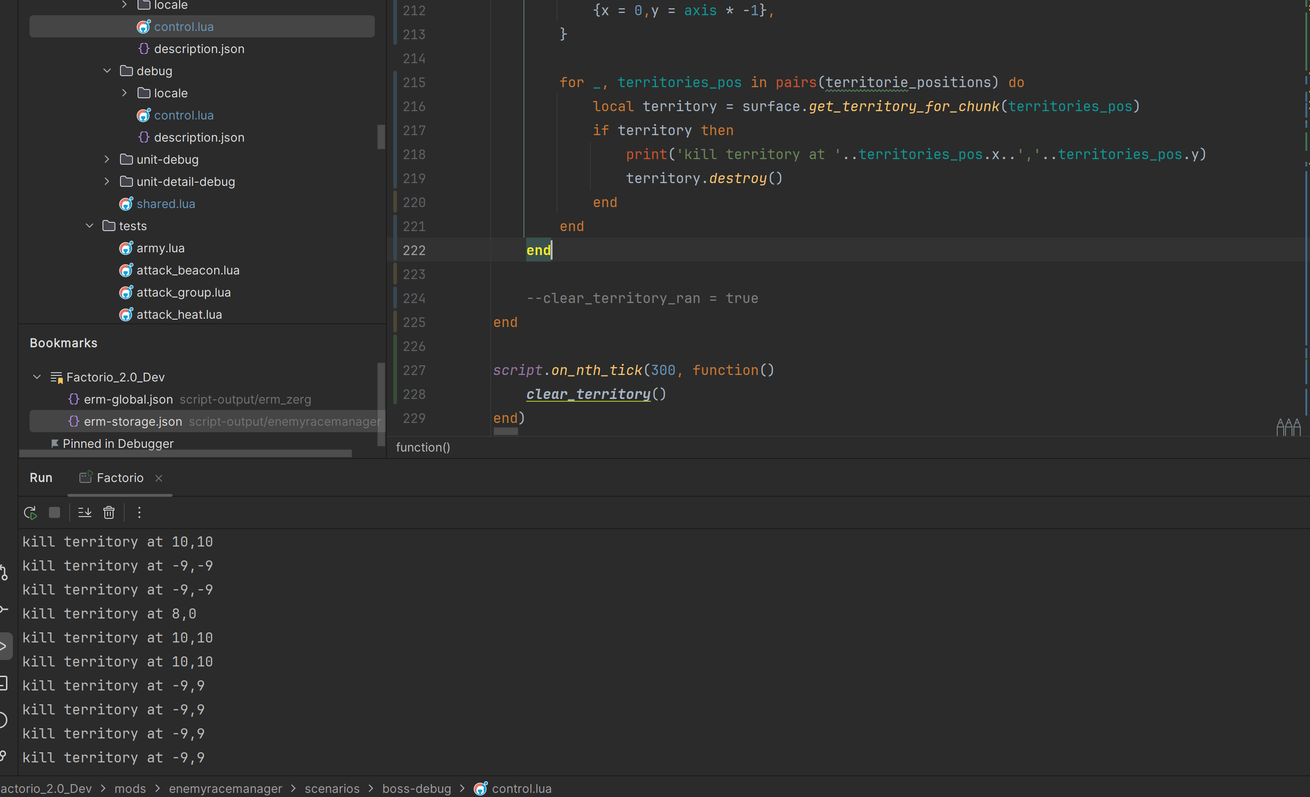Open shared.lua file
This screenshot has height=797, width=1310.
click(165, 204)
